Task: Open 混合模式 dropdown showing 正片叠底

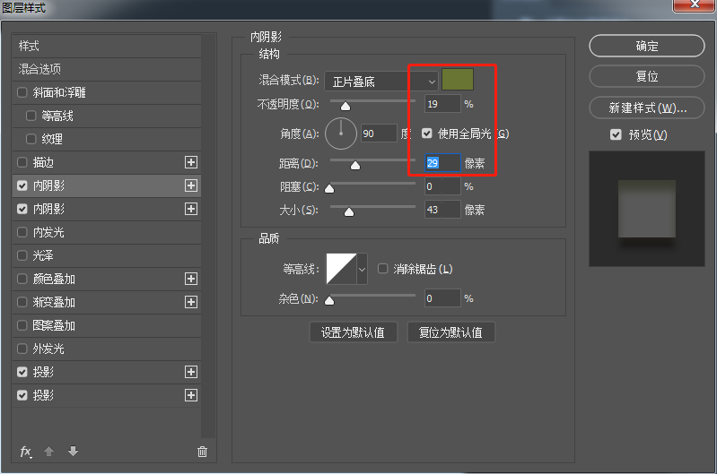Action: 381,82
